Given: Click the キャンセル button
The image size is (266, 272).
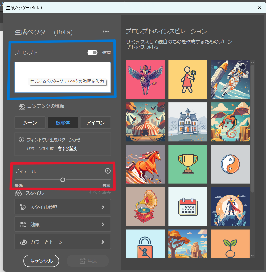Looking at the screenshot, I should (x=41, y=261).
